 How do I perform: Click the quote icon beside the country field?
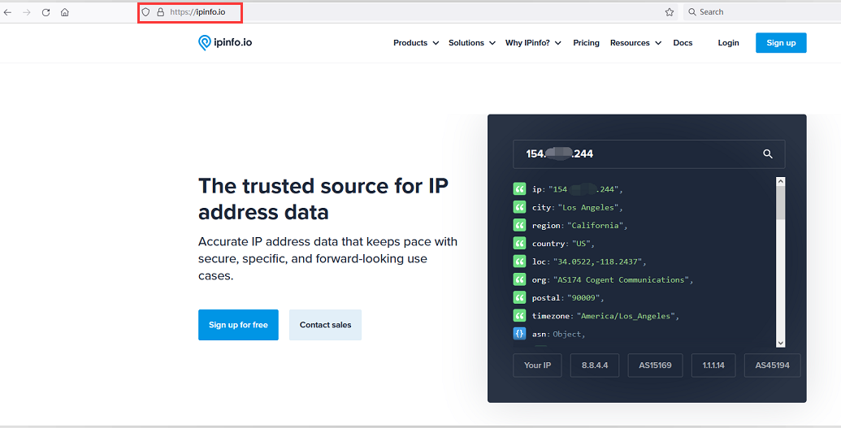click(519, 244)
